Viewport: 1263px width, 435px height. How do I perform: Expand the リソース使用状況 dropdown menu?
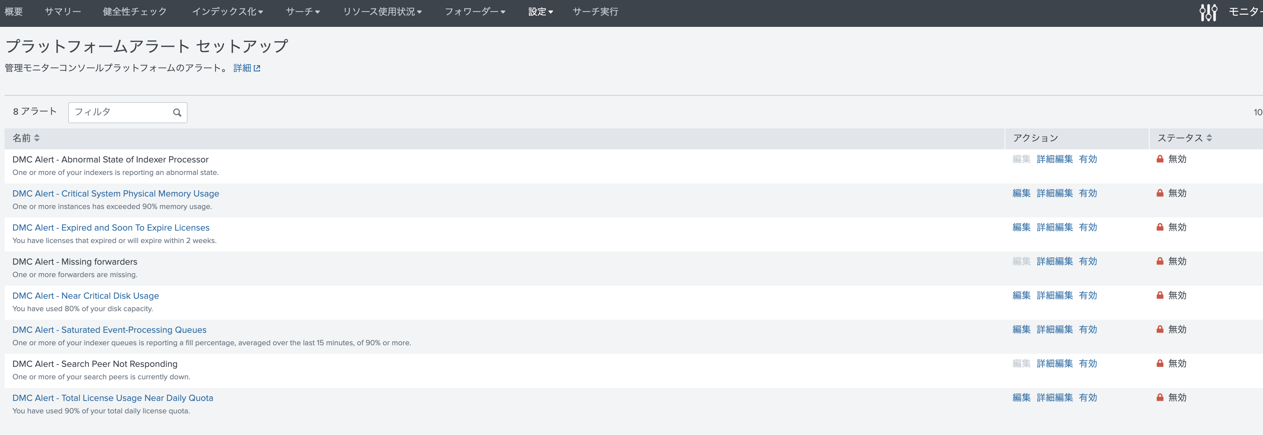[382, 12]
